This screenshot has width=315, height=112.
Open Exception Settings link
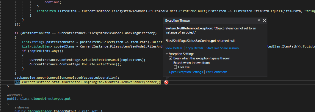click(x=186, y=72)
